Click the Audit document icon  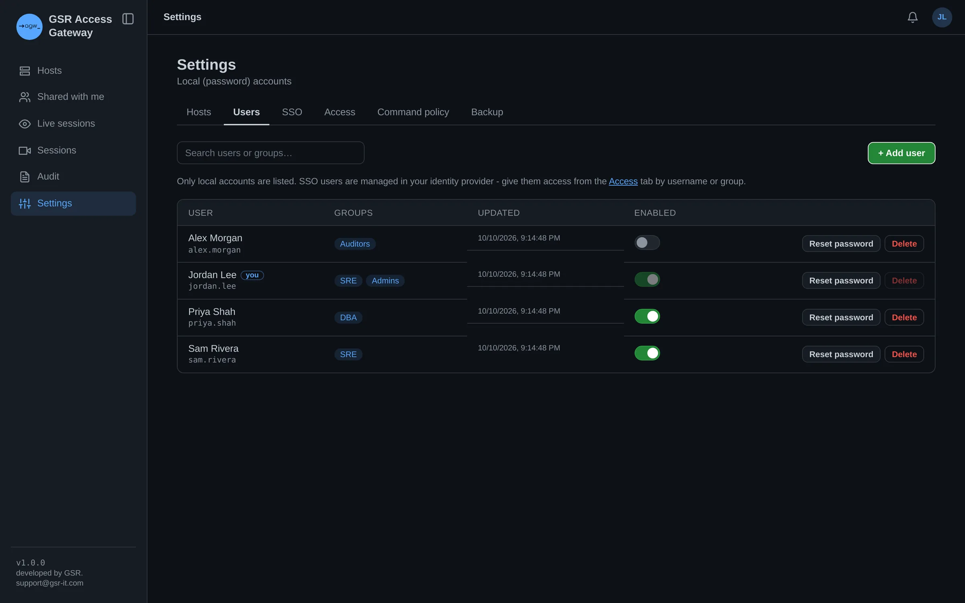coord(25,176)
